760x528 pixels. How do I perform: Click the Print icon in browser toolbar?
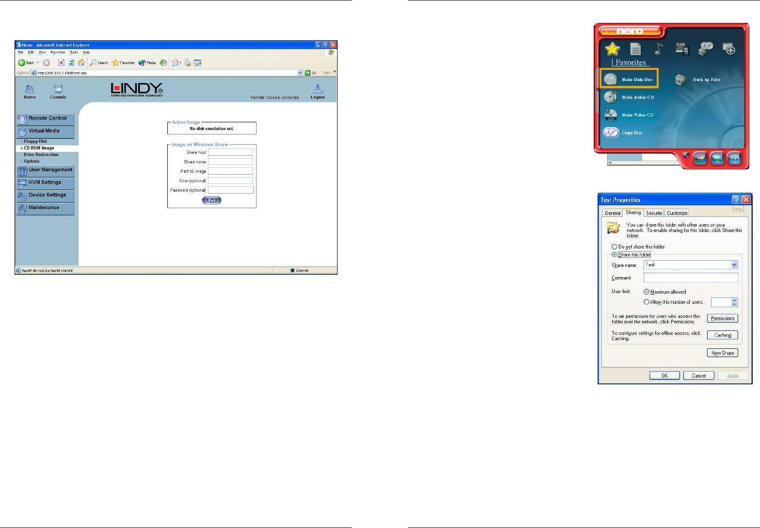(x=187, y=63)
